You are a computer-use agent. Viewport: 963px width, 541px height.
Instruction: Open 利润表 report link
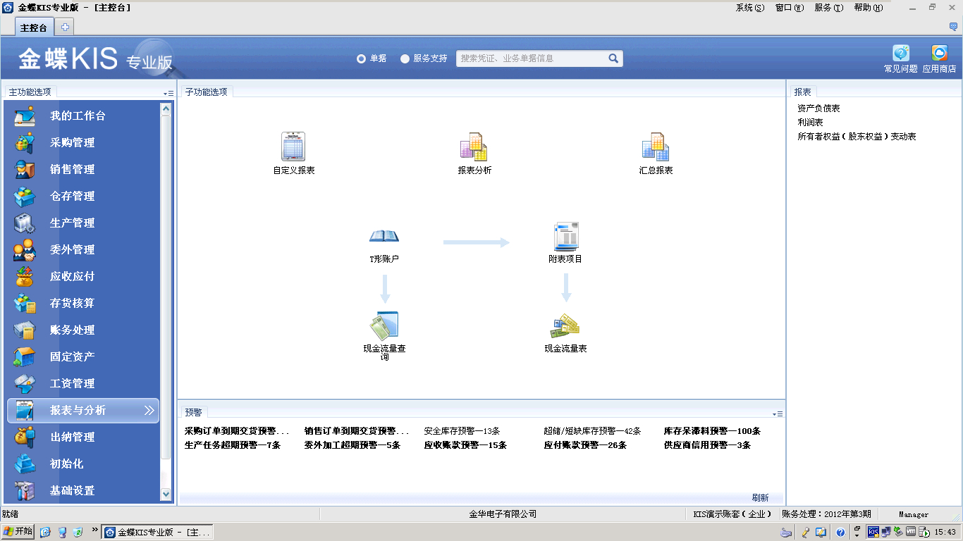point(810,123)
